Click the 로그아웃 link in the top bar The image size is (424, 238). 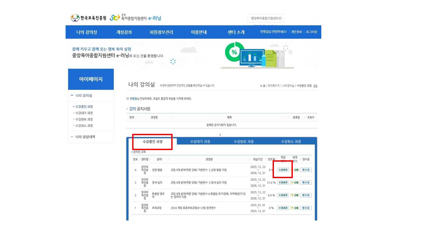311,32
